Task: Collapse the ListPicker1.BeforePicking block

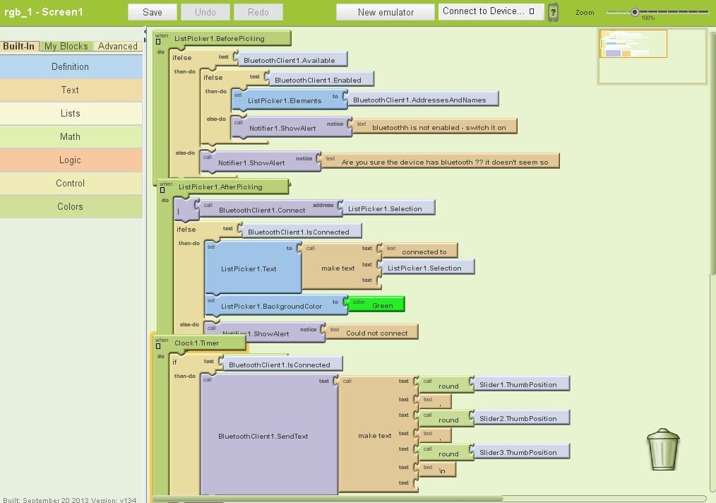Action: (x=158, y=41)
